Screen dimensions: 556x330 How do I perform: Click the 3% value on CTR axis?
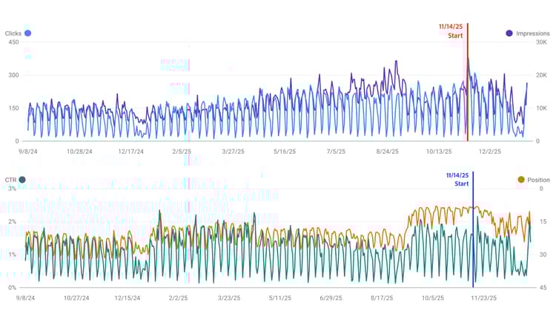(x=12, y=189)
